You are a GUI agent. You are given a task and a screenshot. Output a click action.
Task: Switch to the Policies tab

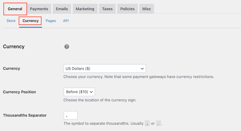point(128,9)
